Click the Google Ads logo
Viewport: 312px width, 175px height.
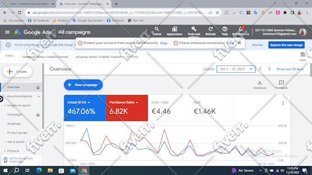pos(17,32)
